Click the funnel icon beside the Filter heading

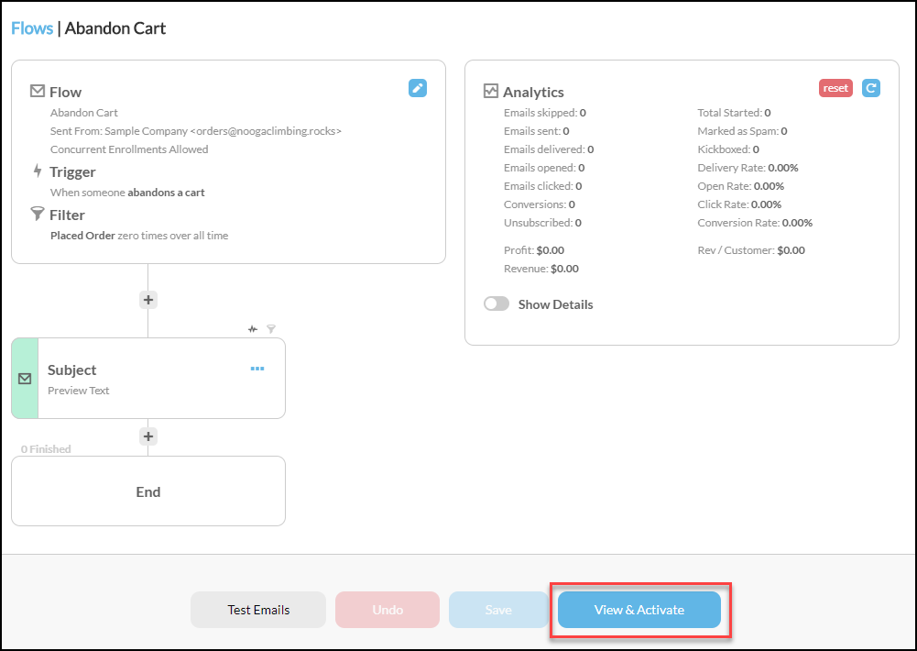coord(37,214)
